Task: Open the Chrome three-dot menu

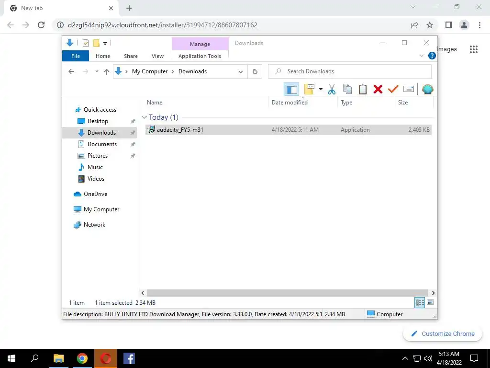Action: 479,25
